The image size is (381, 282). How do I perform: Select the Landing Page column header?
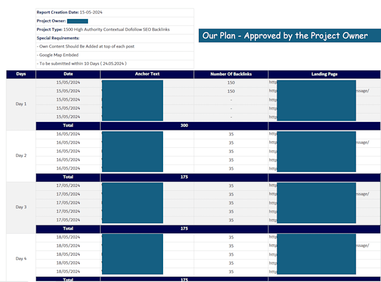(324, 74)
